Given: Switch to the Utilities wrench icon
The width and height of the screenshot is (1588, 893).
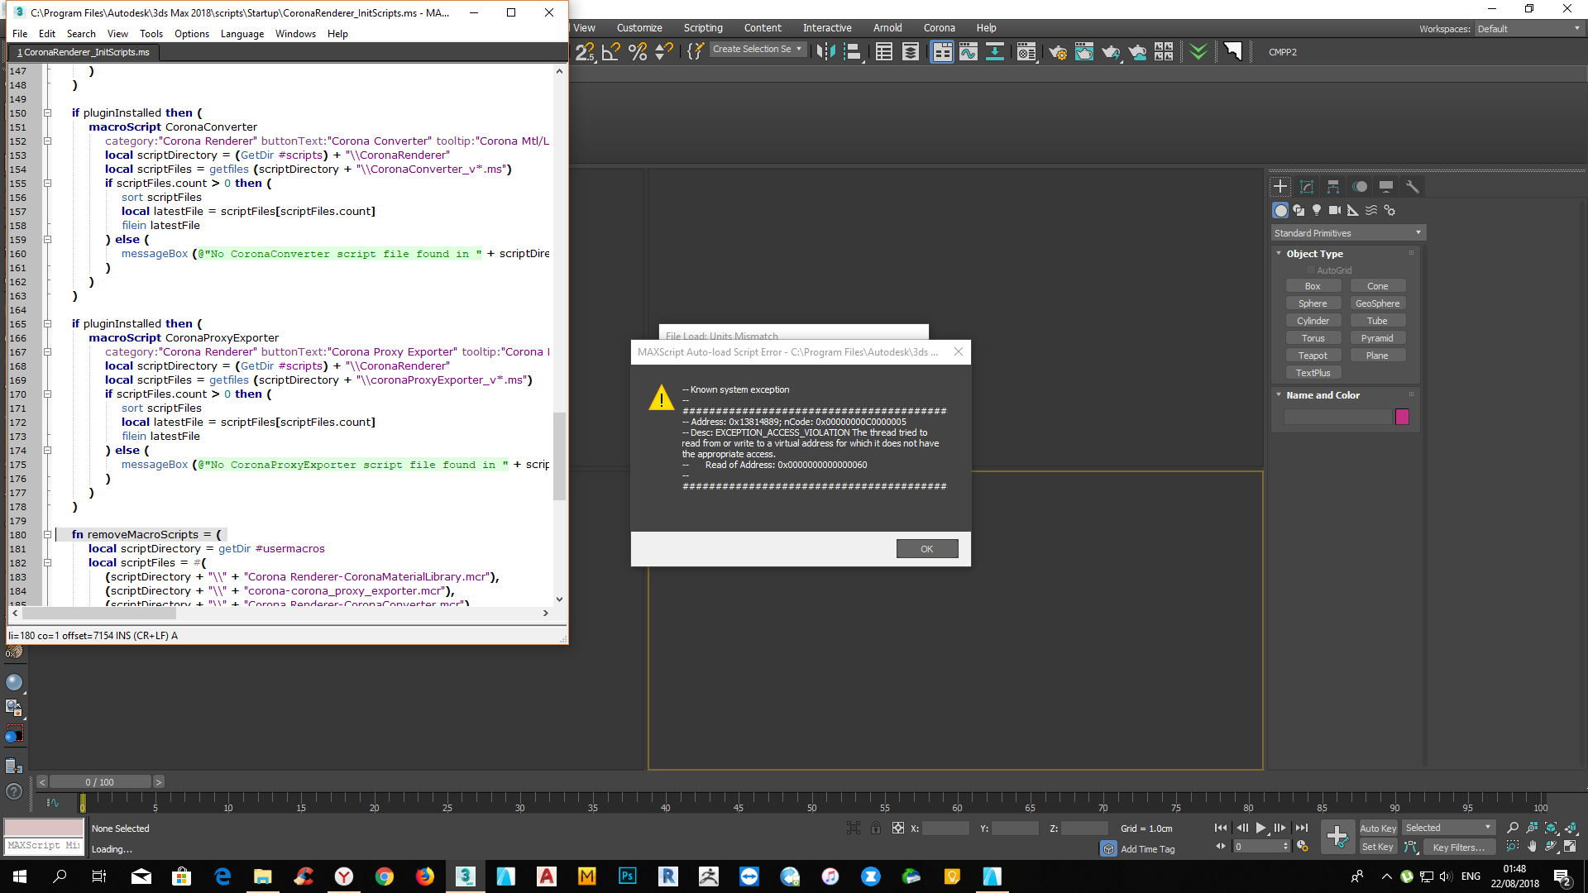Looking at the screenshot, I should point(1413,187).
